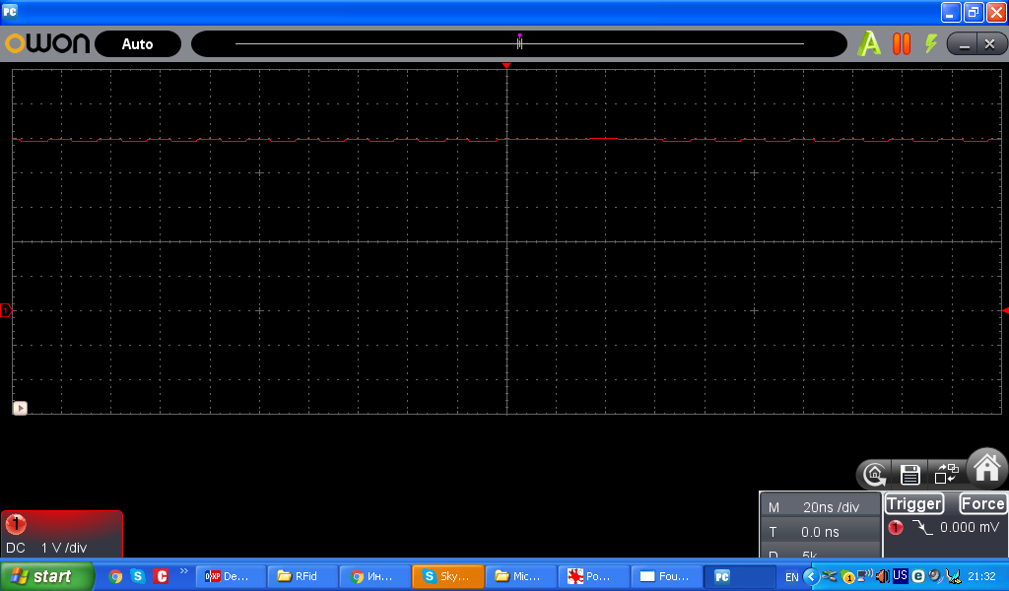Screen dimensions: 1009x591
Task: Switch to the Mic... folder taskbar window
Action: click(520, 576)
